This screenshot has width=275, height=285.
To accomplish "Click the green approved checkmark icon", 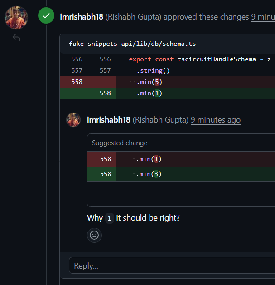I will pyautogui.click(x=46, y=16).
